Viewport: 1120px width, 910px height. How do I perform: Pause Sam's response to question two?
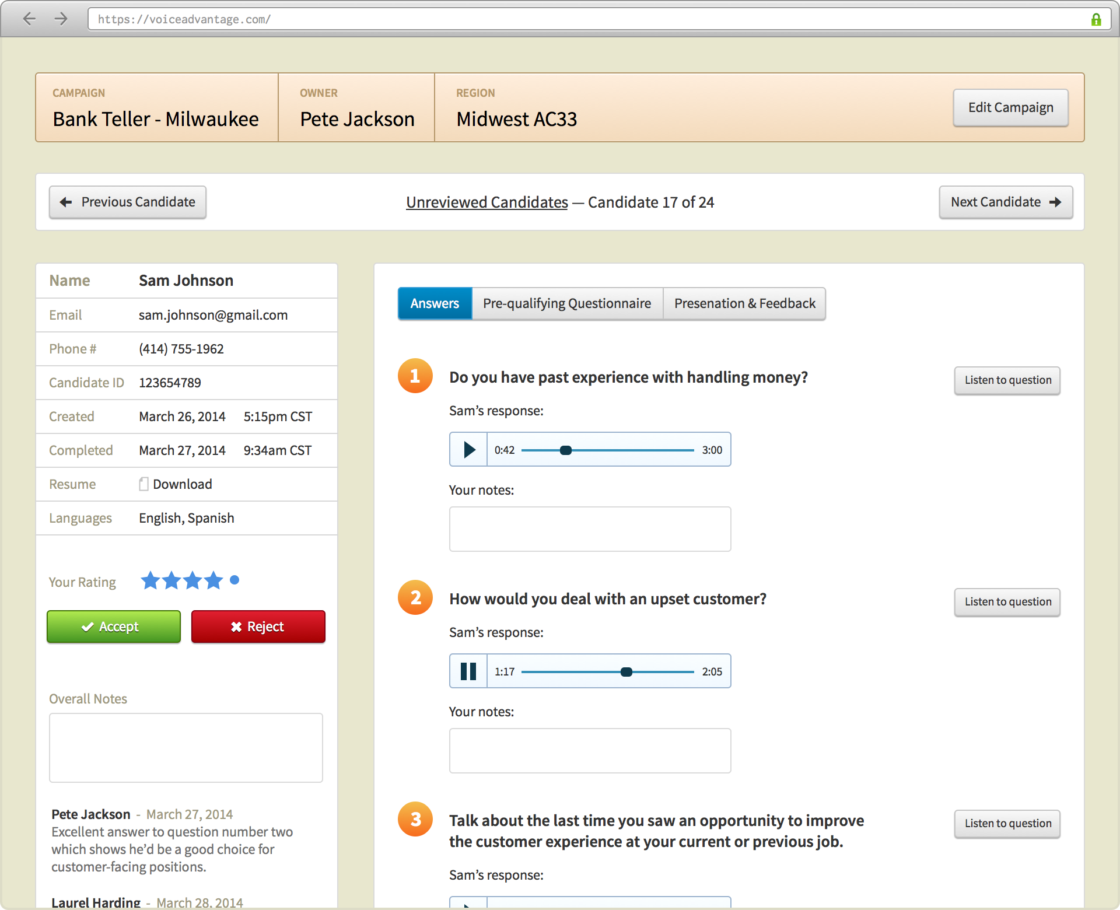pyautogui.click(x=468, y=671)
